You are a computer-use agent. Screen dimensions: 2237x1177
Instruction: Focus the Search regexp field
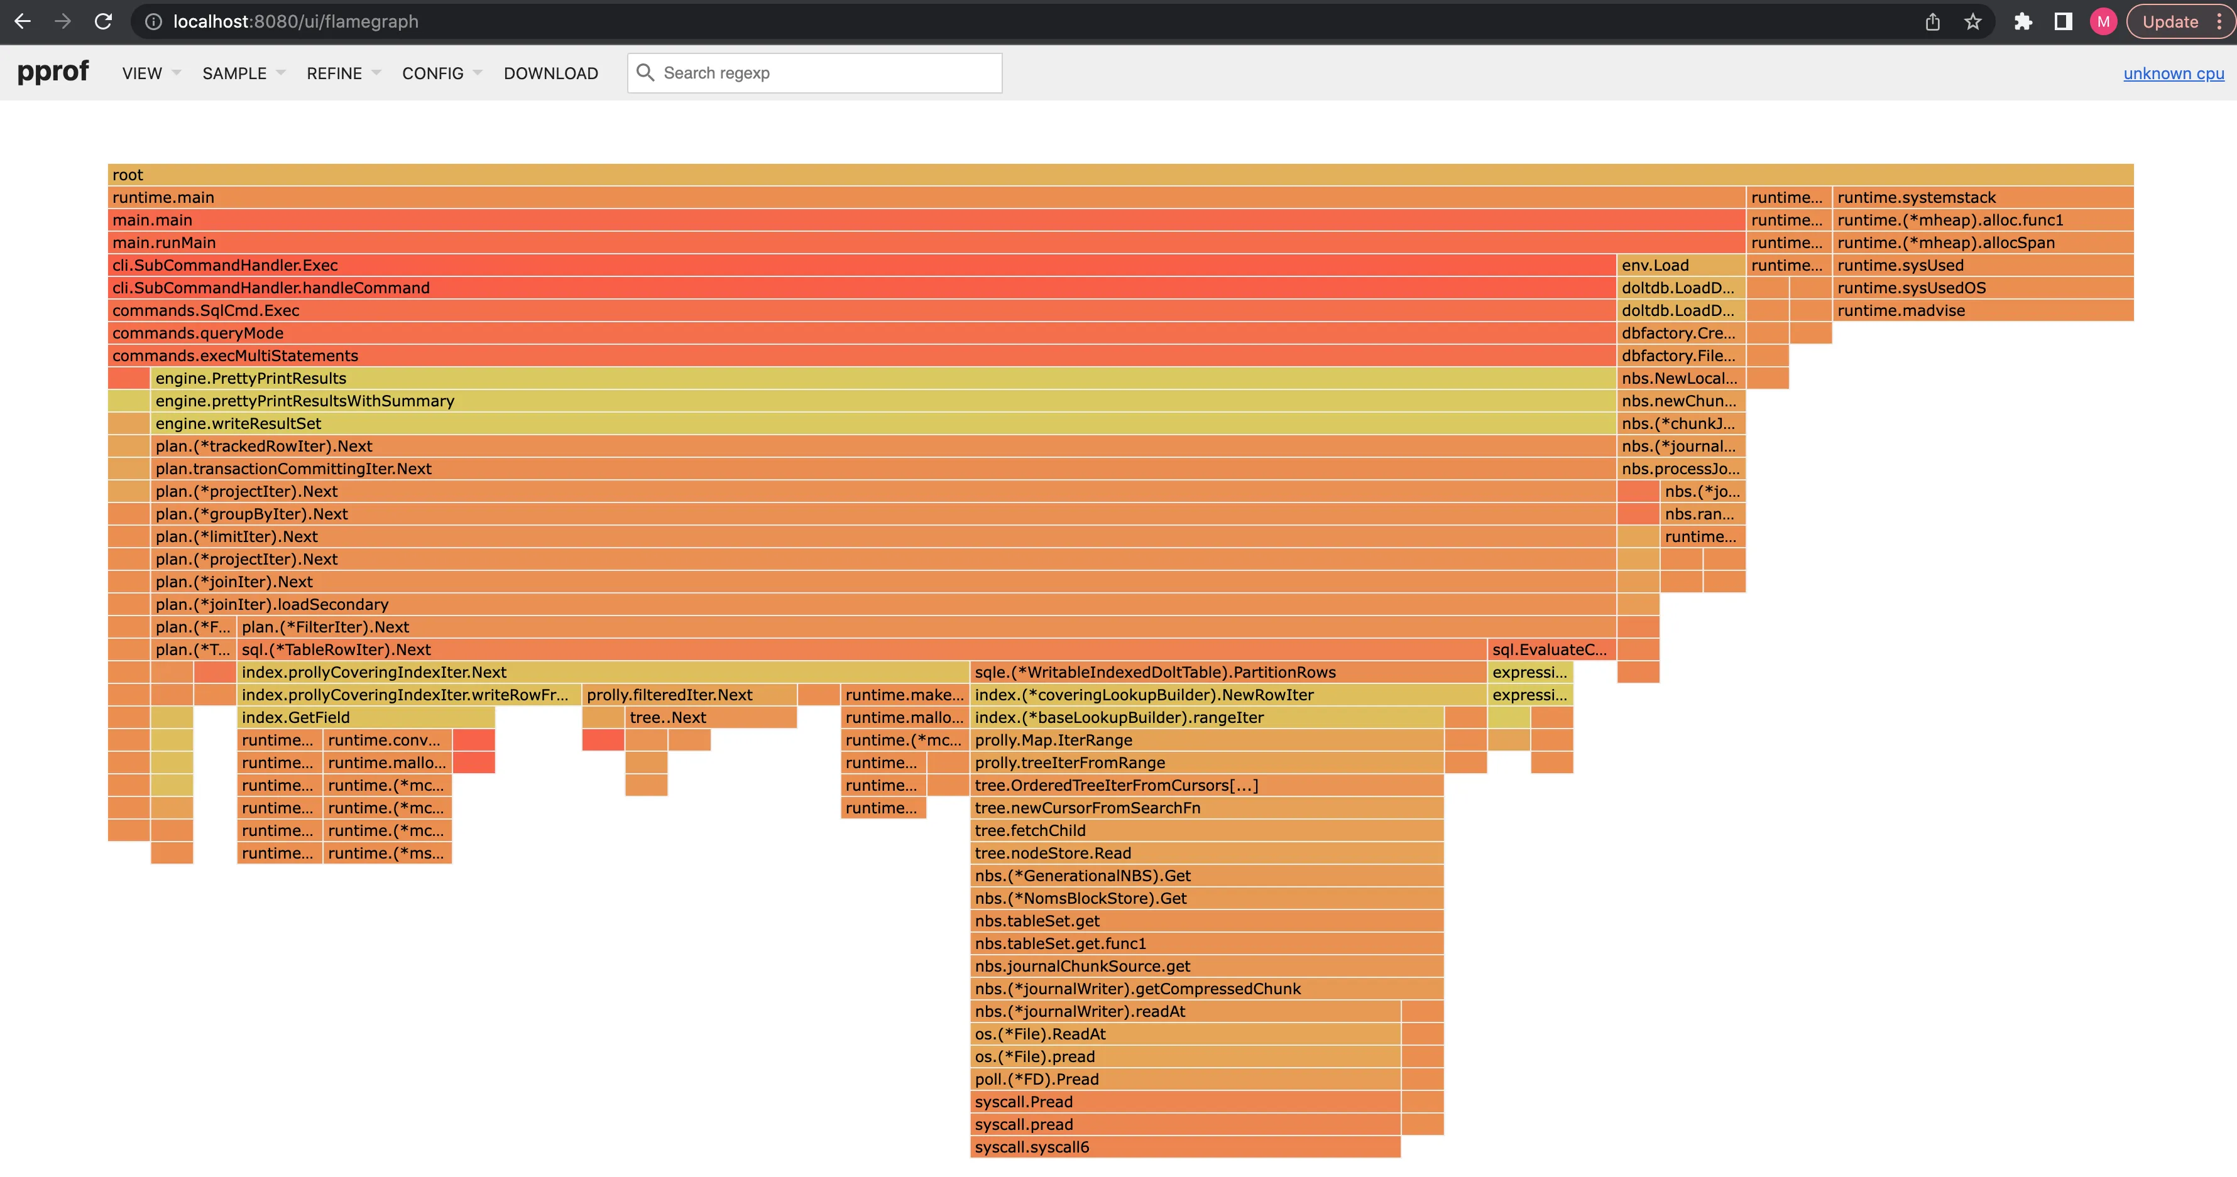[x=825, y=73]
